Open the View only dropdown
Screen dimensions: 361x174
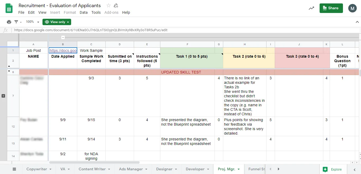click(57, 22)
